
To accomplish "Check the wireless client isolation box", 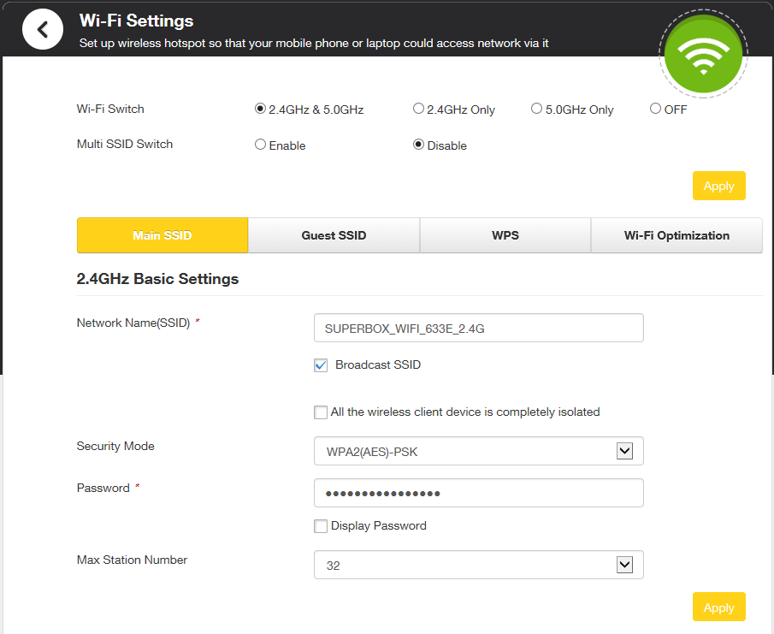I will pyautogui.click(x=321, y=412).
